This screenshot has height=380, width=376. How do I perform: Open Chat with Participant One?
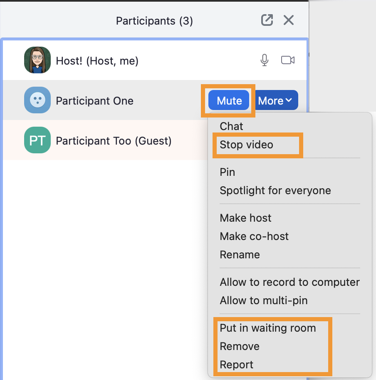232,126
